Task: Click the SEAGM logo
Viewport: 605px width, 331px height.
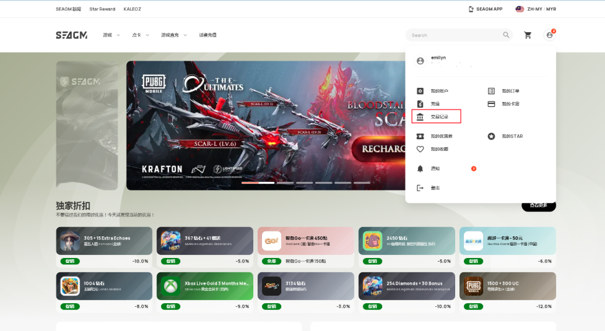Action: click(x=71, y=35)
